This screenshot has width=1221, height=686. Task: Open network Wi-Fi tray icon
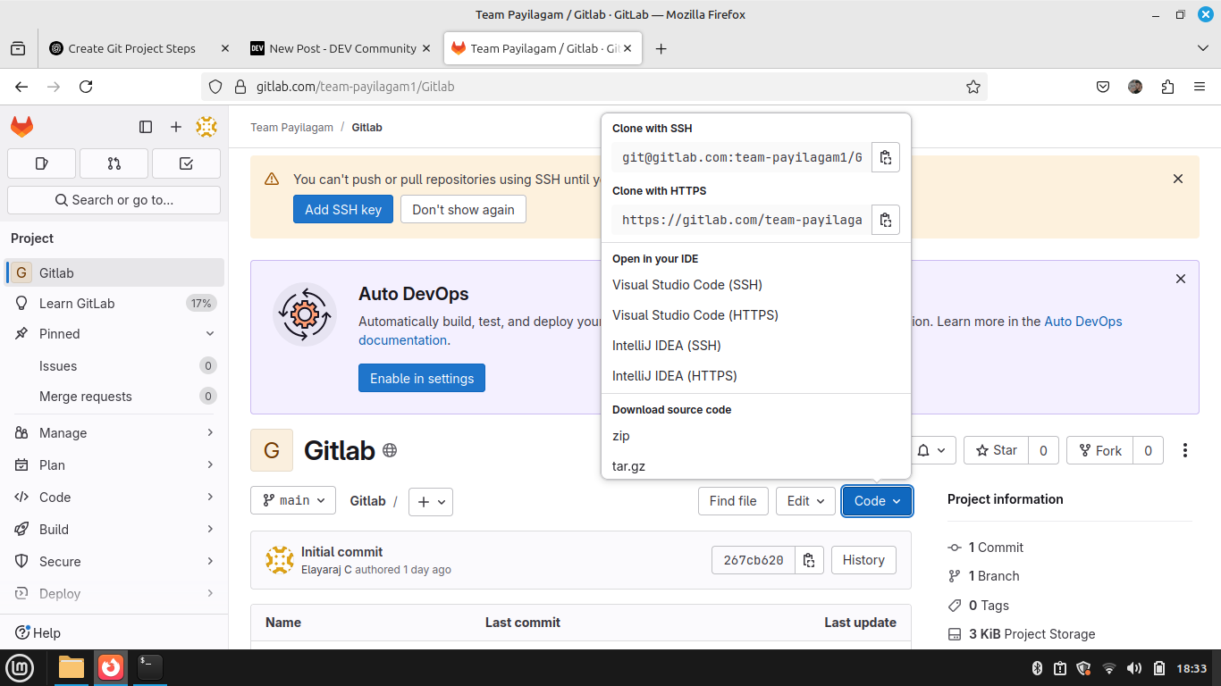[x=1109, y=668]
